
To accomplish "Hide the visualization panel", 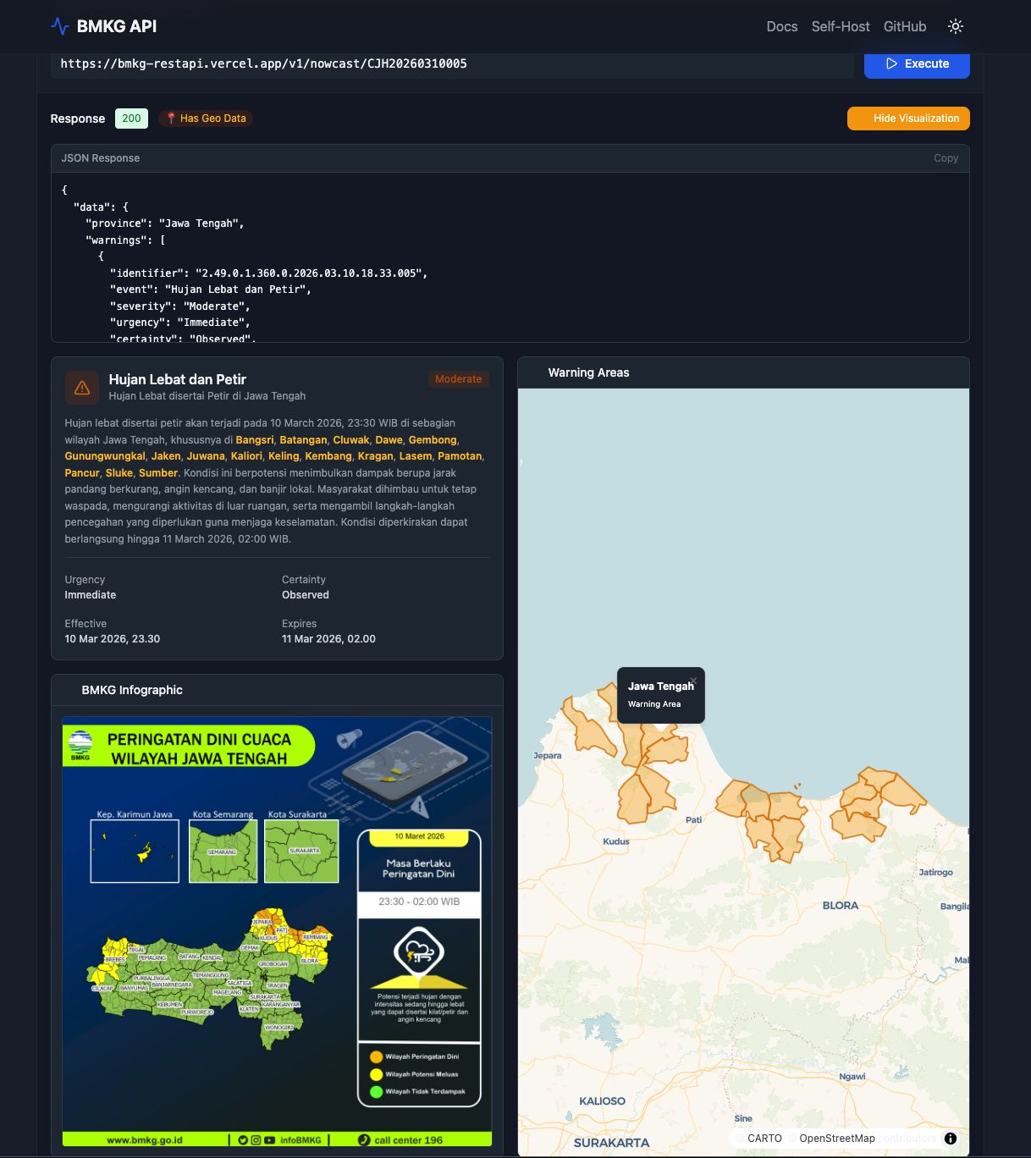I will tap(908, 119).
